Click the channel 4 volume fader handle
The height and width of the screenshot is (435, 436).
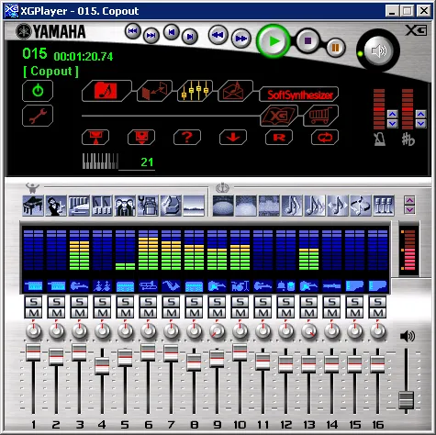[x=102, y=366]
